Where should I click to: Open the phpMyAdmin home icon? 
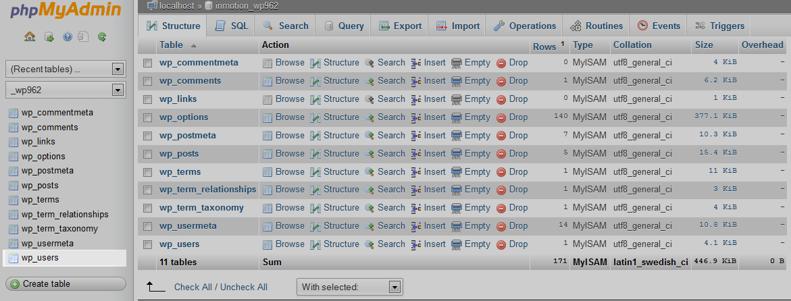click(x=30, y=37)
